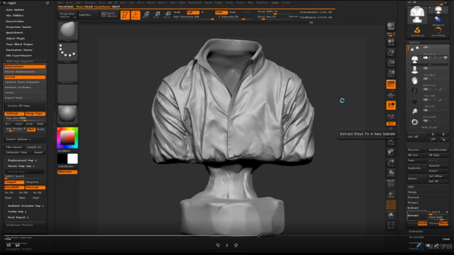
Task: Open the stroke type dots thumbnail
Action: (x=68, y=52)
